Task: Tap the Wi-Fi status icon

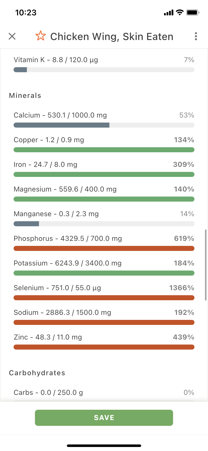Action: pyautogui.click(x=180, y=12)
